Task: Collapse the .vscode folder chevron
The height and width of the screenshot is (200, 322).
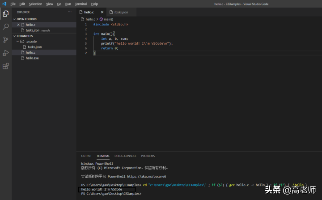Action: [17, 41]
